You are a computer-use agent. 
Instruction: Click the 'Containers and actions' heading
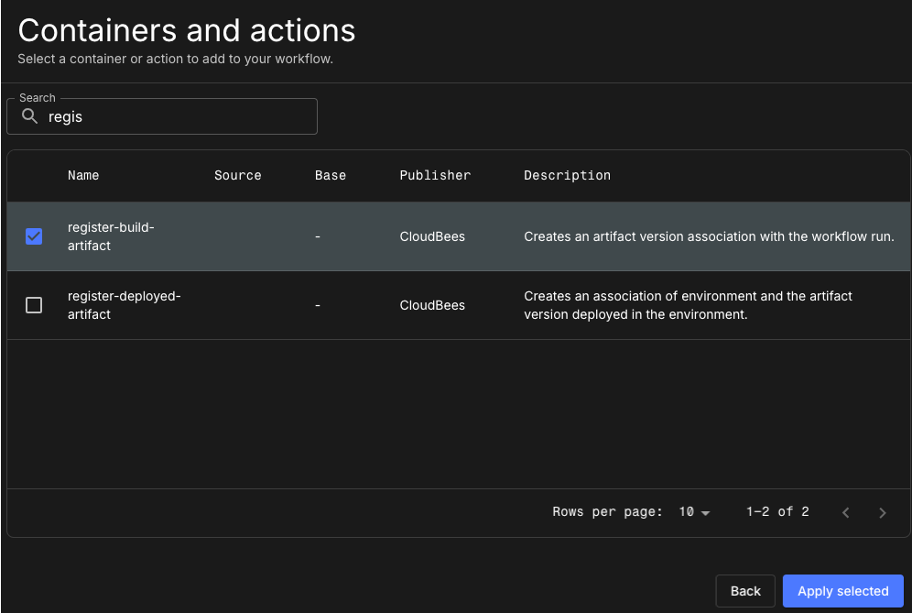tap(187, 30)
